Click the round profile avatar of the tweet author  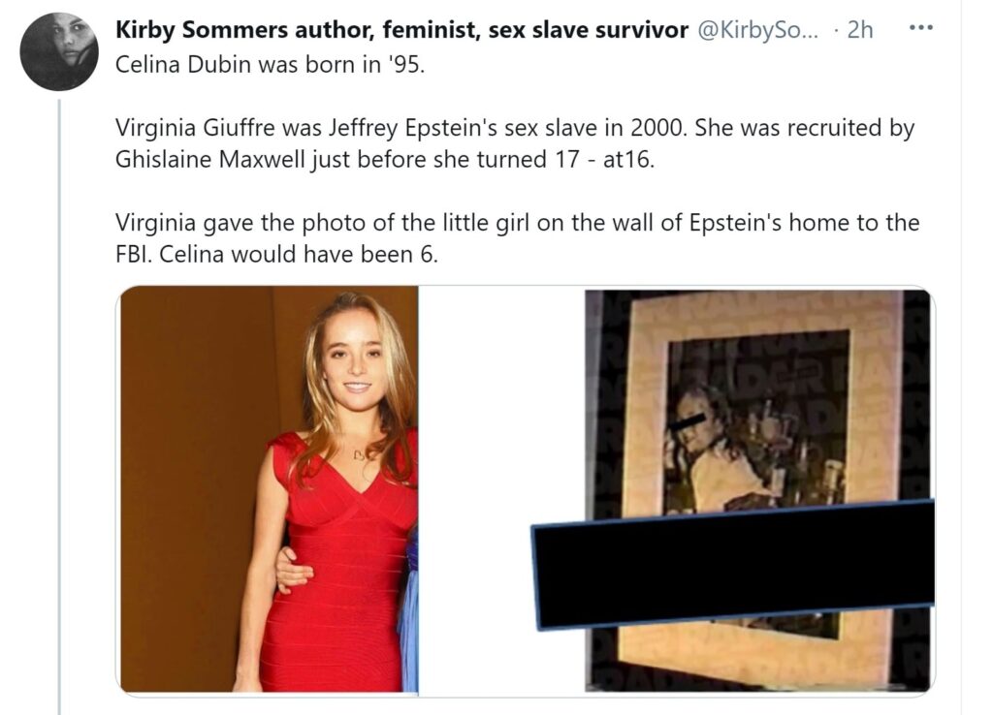click(x=59, y=50)
